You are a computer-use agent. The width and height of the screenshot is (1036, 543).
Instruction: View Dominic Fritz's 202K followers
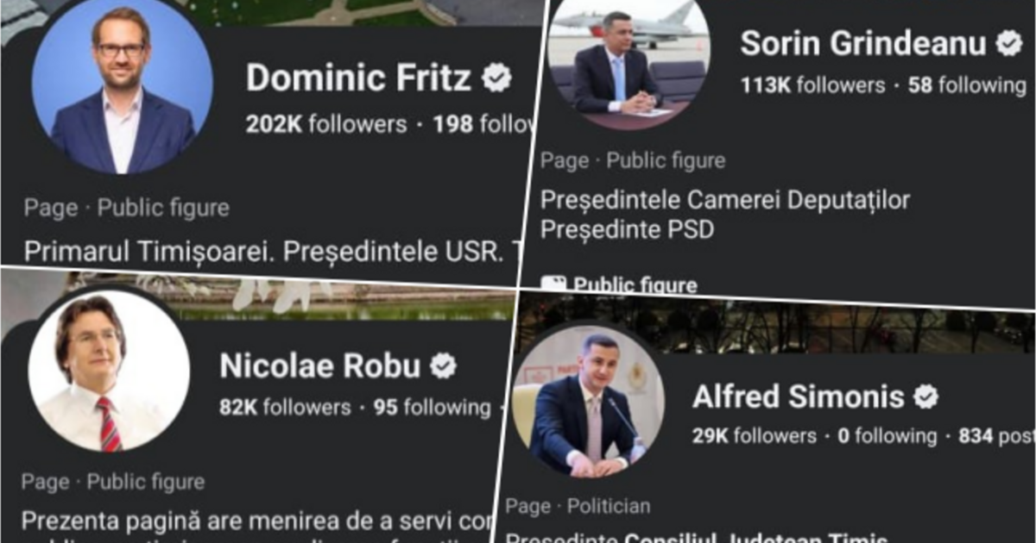tap(325, 124)
